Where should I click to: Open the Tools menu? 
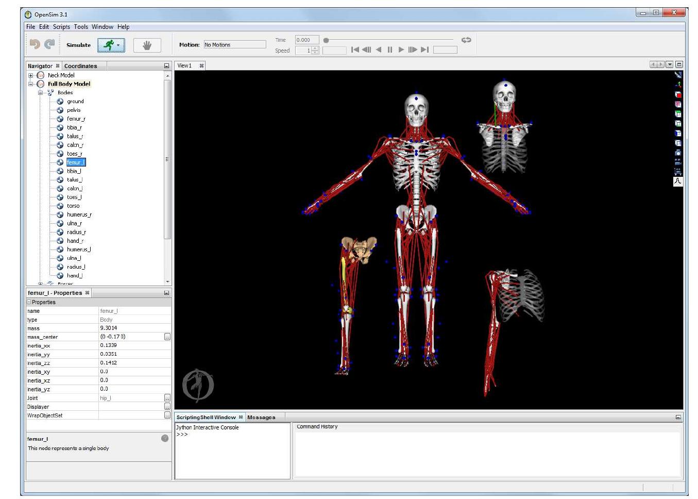click(80, 27)
